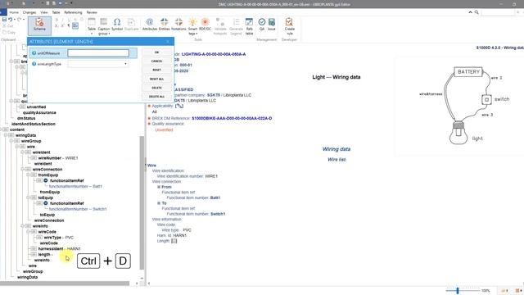
Task: Click the info icon beside unitOfMeasure
Action: [x=34, y=53]
